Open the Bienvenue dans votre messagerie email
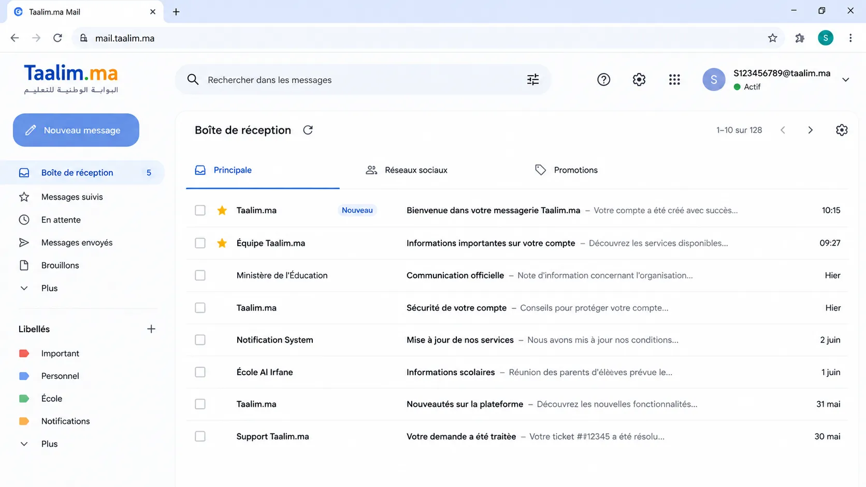 (x=517, y=210)
